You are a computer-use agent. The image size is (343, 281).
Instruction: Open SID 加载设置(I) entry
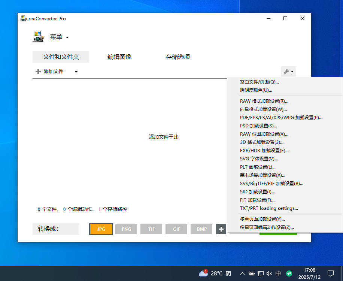(285, 192)
